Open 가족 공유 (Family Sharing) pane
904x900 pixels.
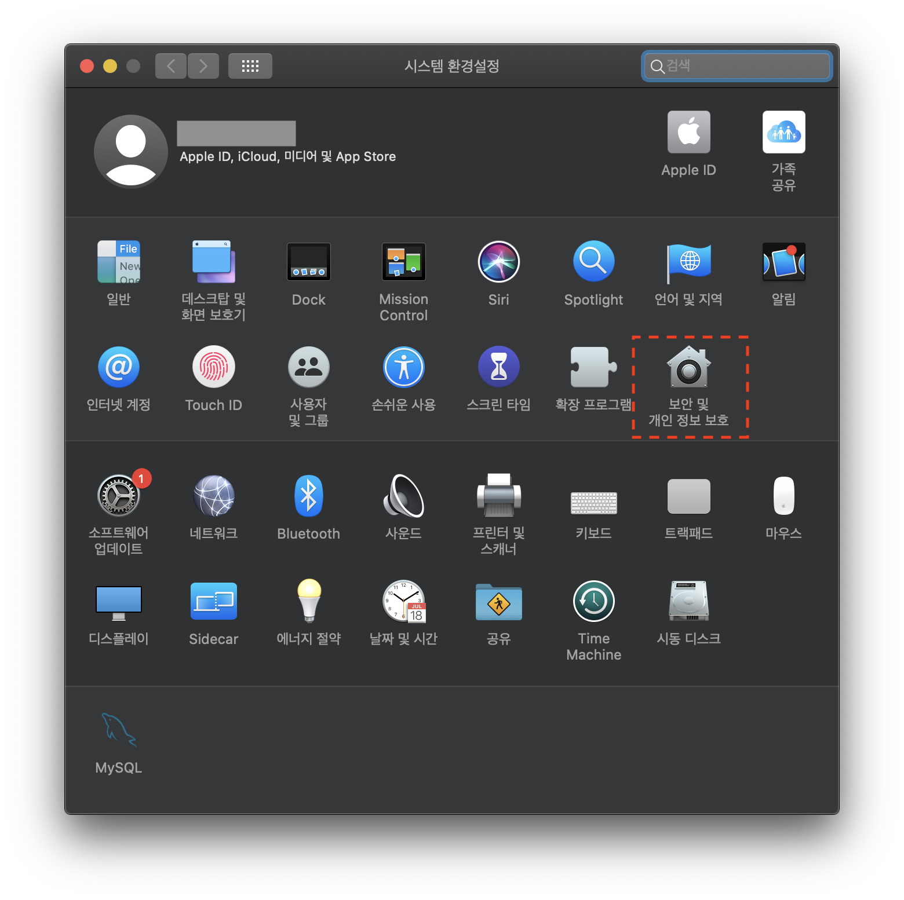click(x=784, y=132)
